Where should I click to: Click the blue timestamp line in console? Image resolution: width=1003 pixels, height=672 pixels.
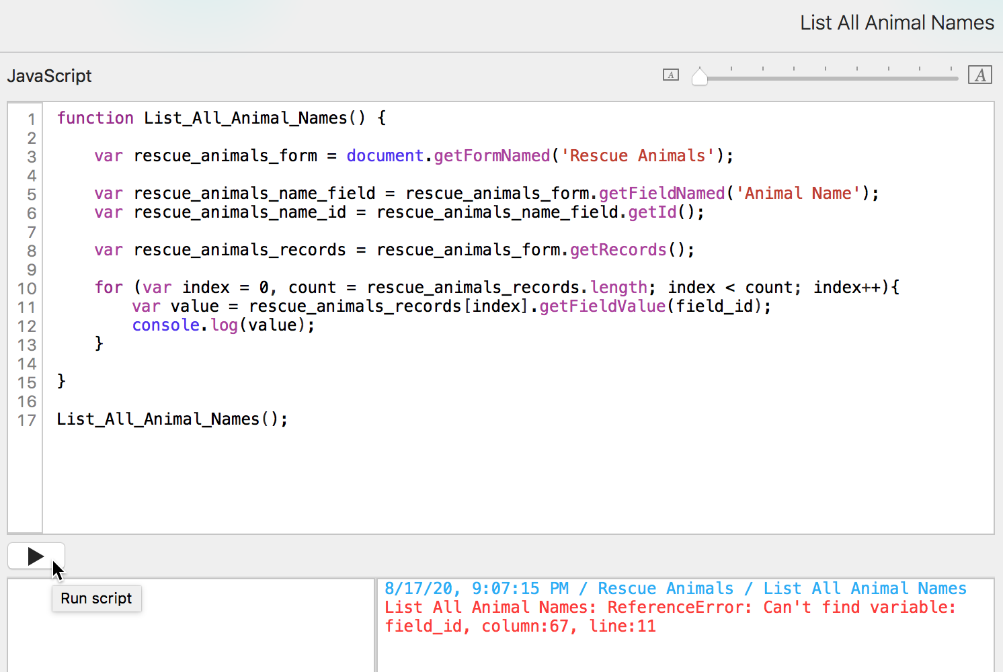675,589
